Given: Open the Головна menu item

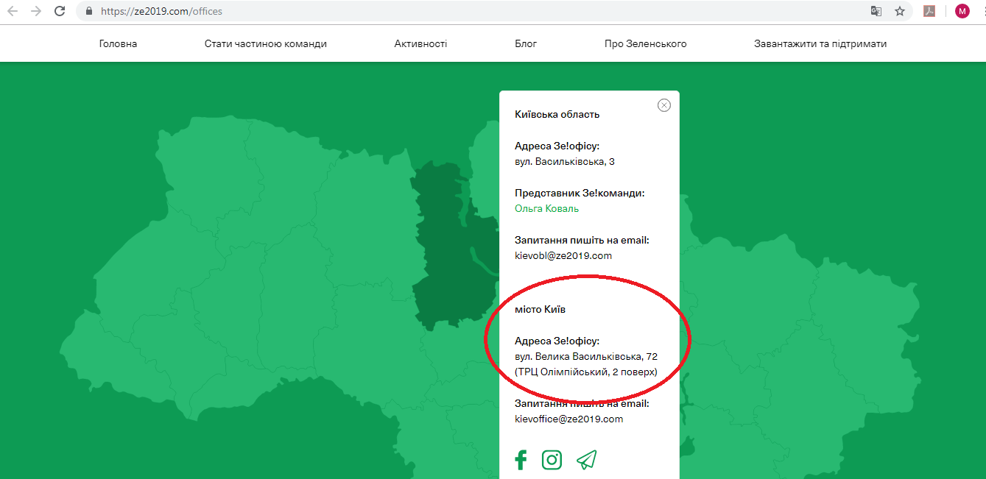Looking at the screenshot, I should (118, 43).
